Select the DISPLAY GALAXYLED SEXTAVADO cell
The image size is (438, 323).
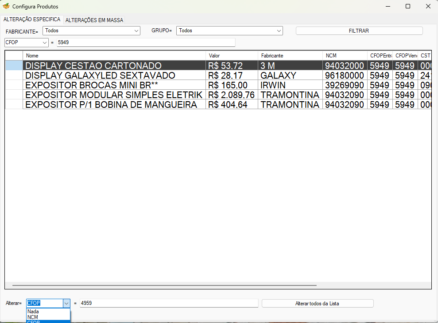pos(114,75)
